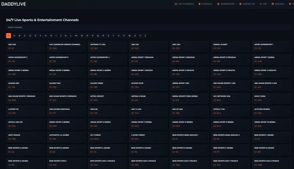Open Astro Cricket channel card
Viewport: 294px width, 169px height.
[x=108, y=98]
